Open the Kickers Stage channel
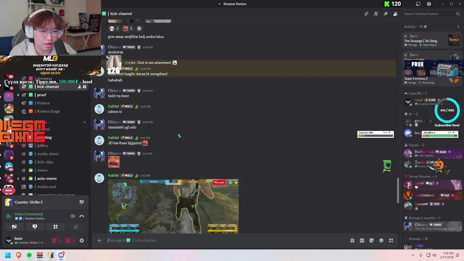 (53, 111)
